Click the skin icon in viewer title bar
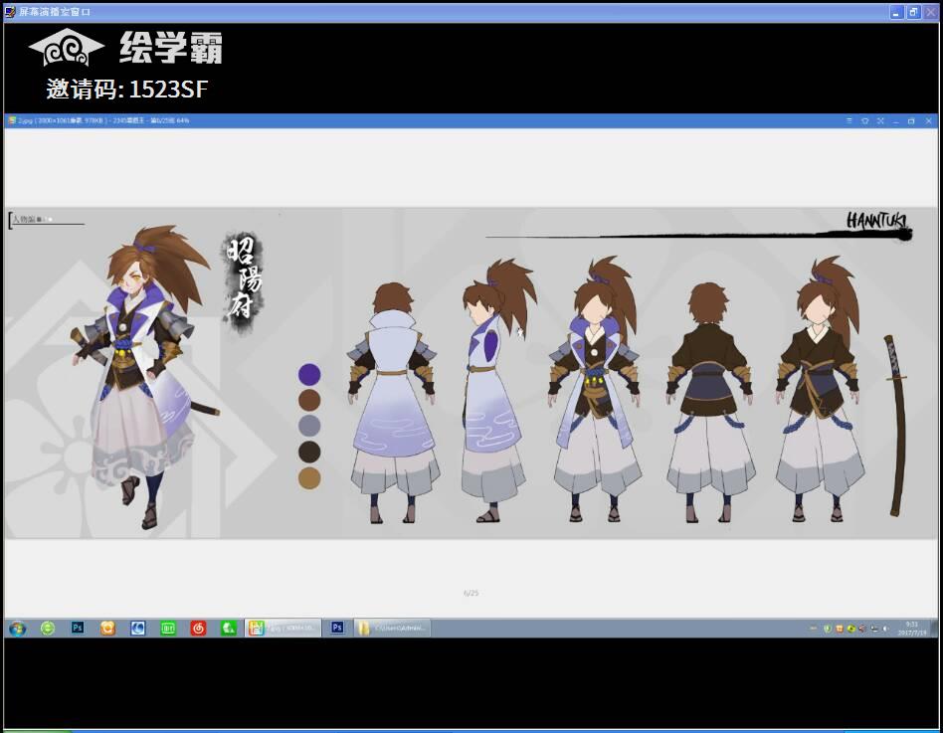Screen dimensions: 943x733 coord(864,121)
